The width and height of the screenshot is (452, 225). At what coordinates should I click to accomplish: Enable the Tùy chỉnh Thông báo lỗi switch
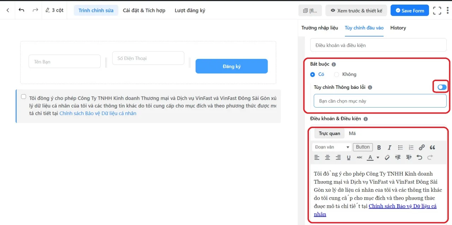(x=442, y=87)
